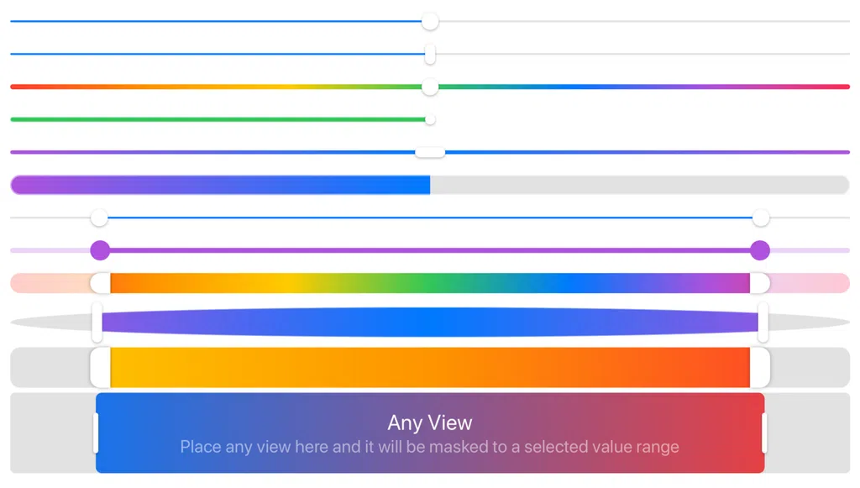This screenshot has width=860, height=488.
Task: Click the thumb on the rainbow gradient slider
Action: [430, 87]
